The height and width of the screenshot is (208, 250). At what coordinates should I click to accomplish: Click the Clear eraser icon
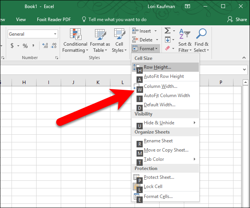coord(167,49)
